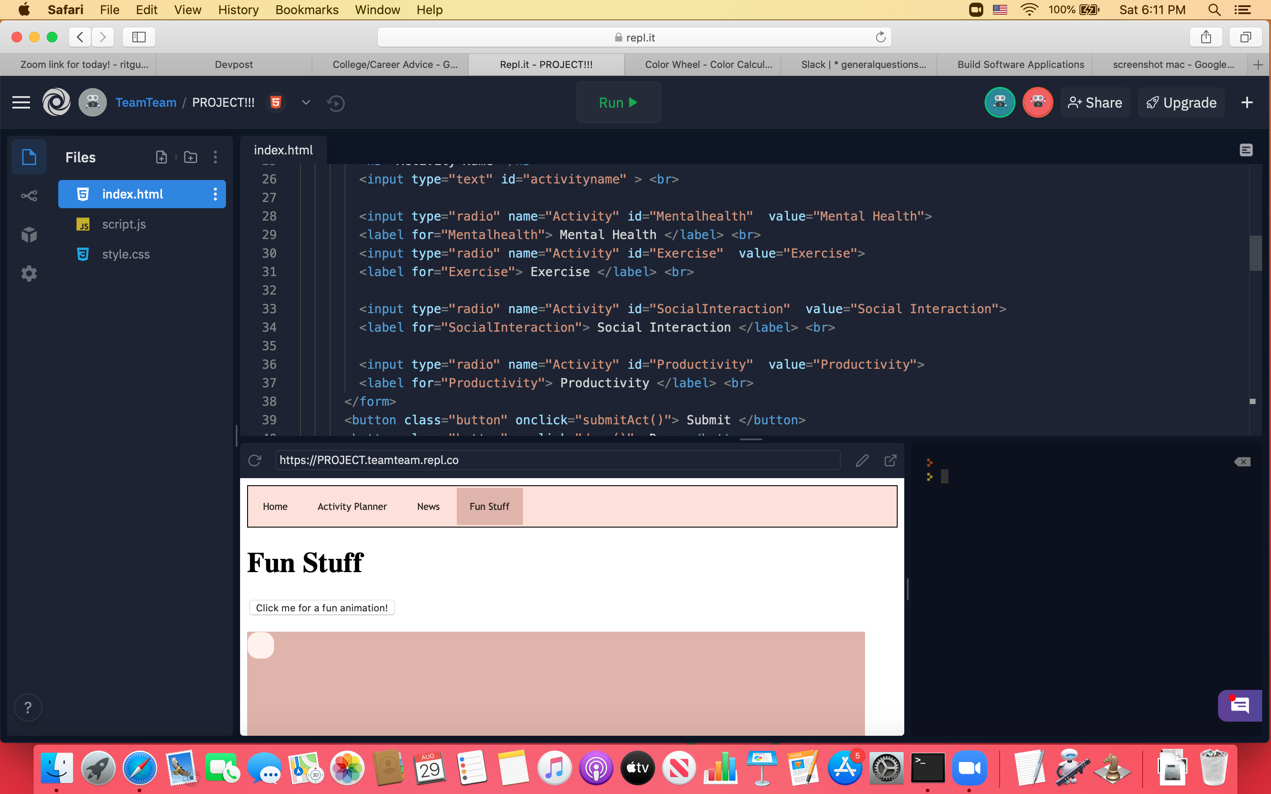Create a new file in the Files panel
The image size is (1271, 794).
pos(161,157)
